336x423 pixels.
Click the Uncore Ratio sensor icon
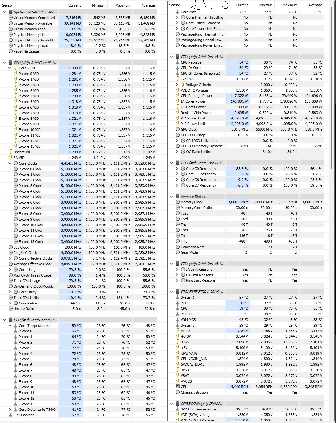(x=11, y=309)
